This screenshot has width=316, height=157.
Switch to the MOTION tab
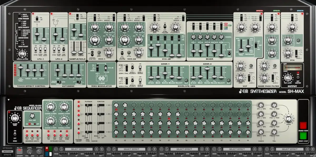coord(7,151)
